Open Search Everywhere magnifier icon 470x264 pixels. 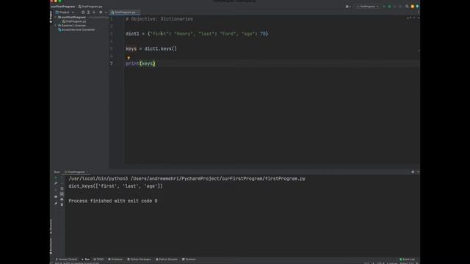click(x=407, y=7)
